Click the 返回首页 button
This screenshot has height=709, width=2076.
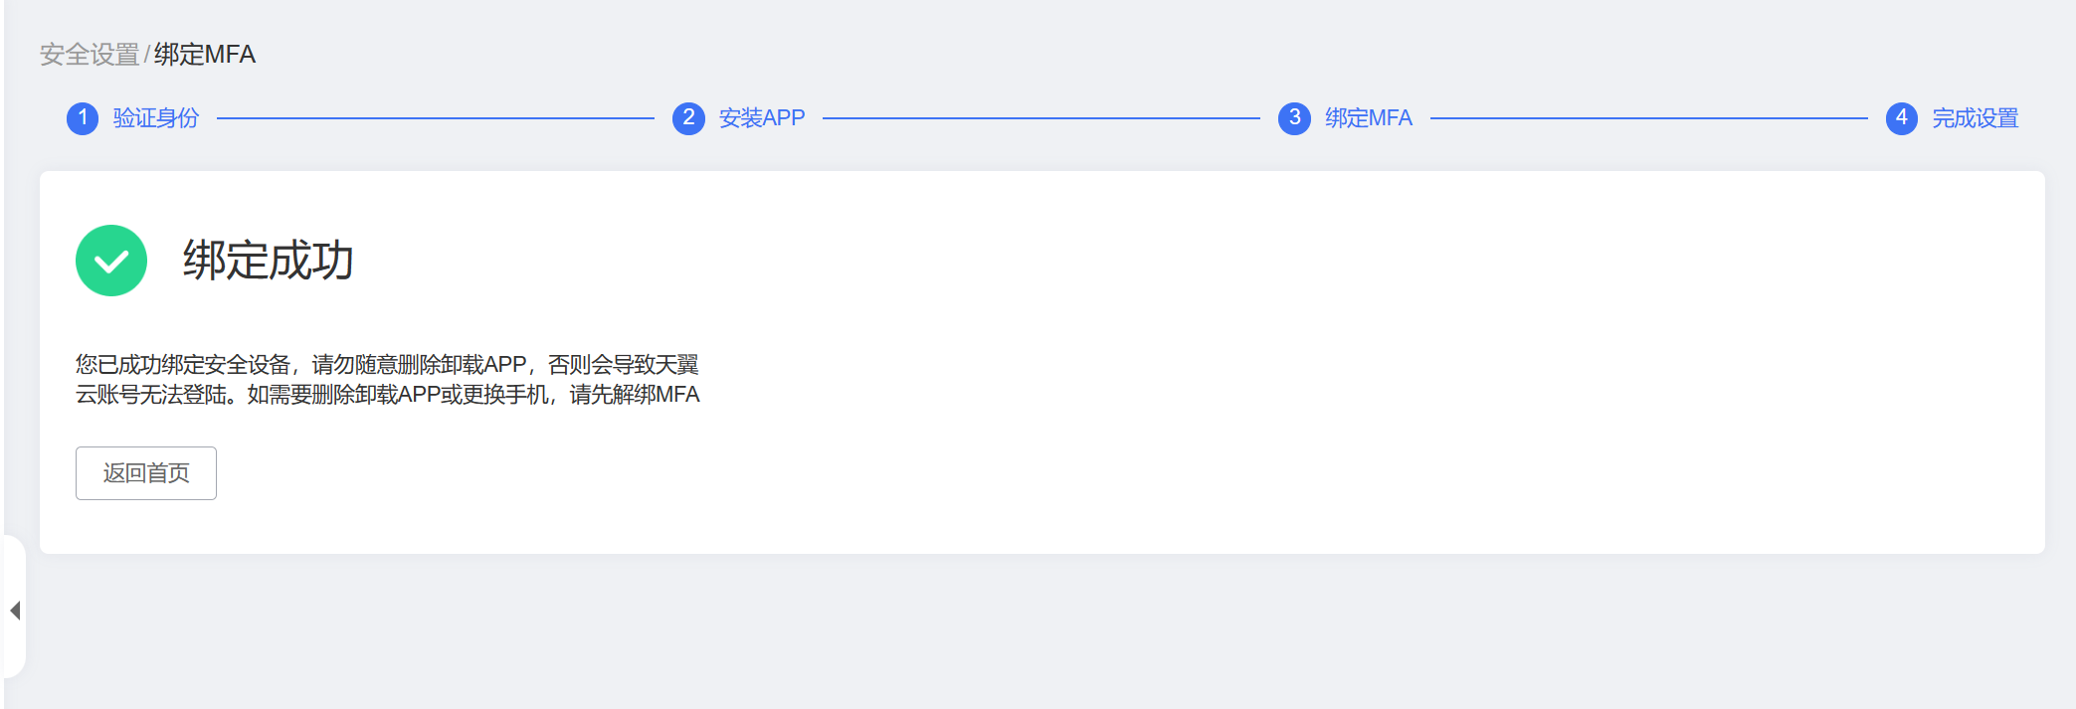(146, 473)
